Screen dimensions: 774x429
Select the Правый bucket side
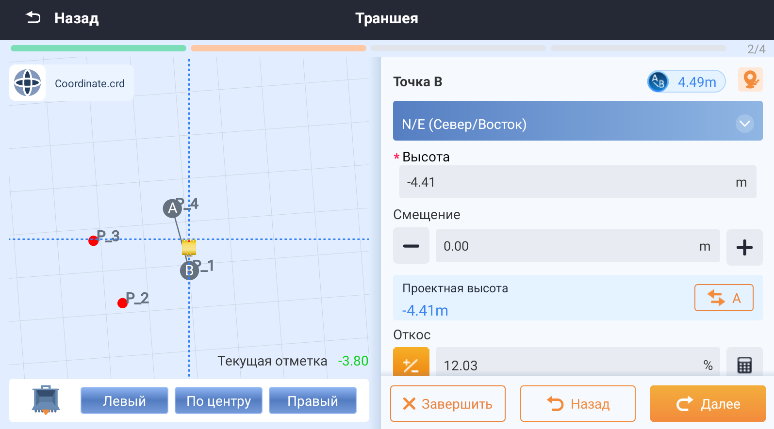coord(313,400)
